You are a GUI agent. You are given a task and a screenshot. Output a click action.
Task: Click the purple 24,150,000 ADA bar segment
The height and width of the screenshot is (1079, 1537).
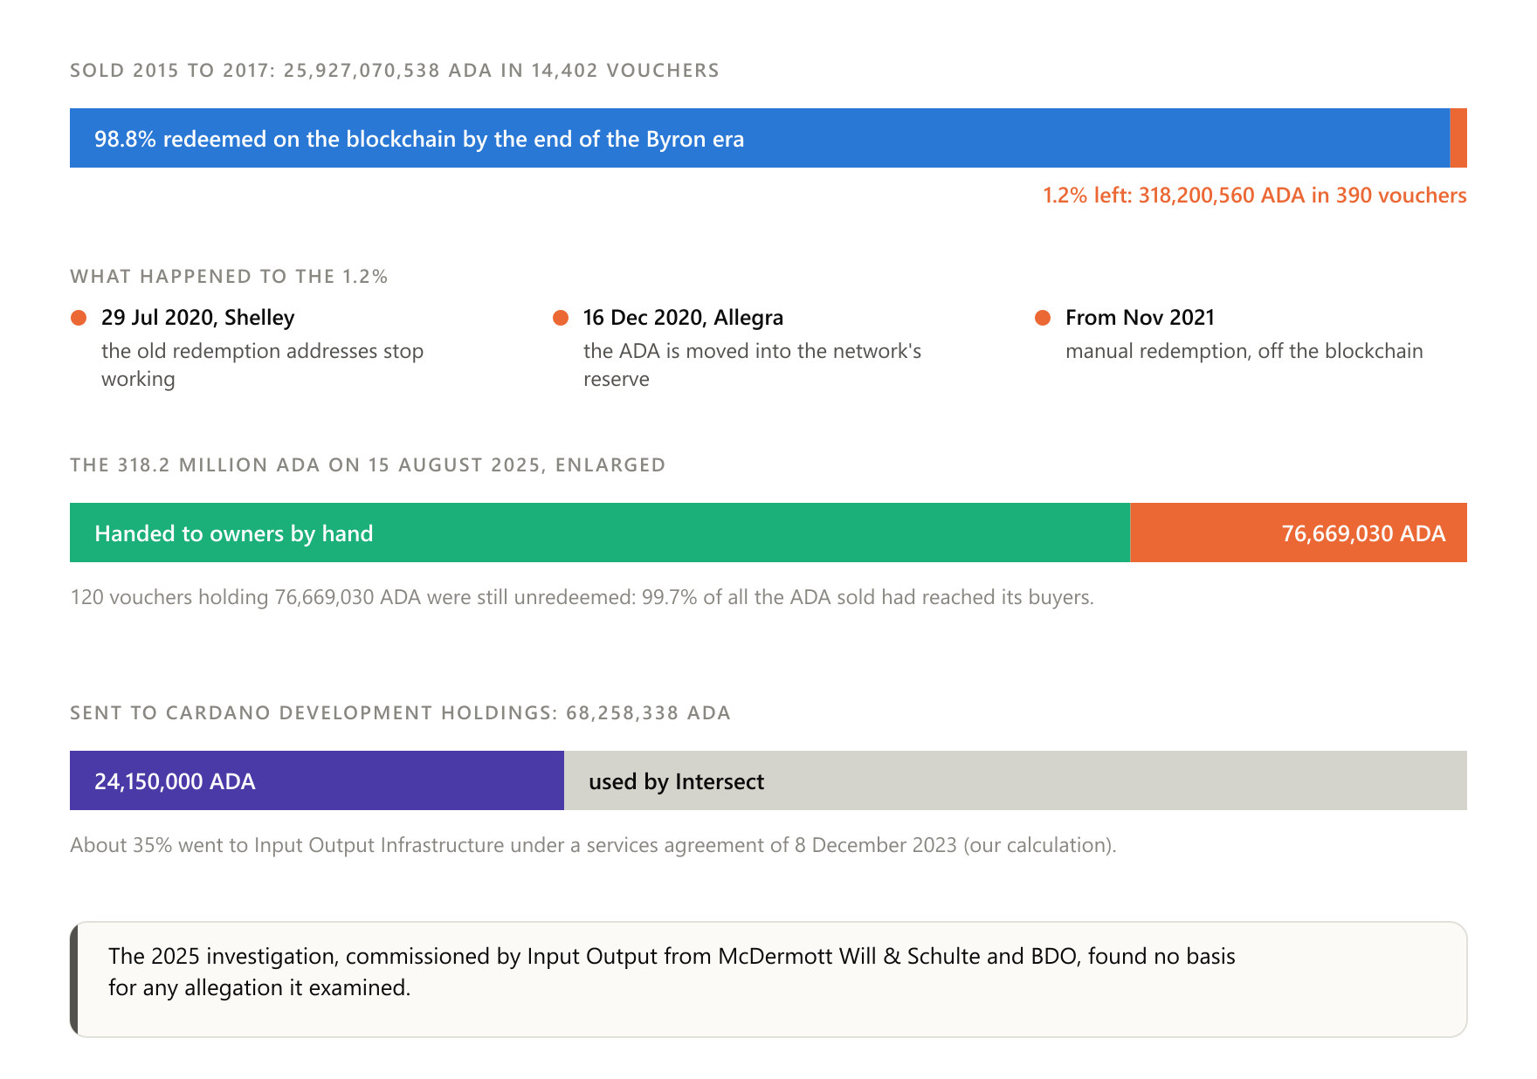317,780
